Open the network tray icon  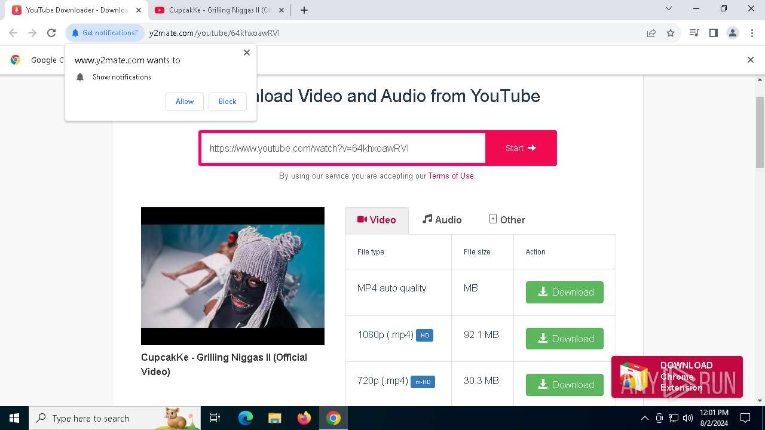pos(674,418)
